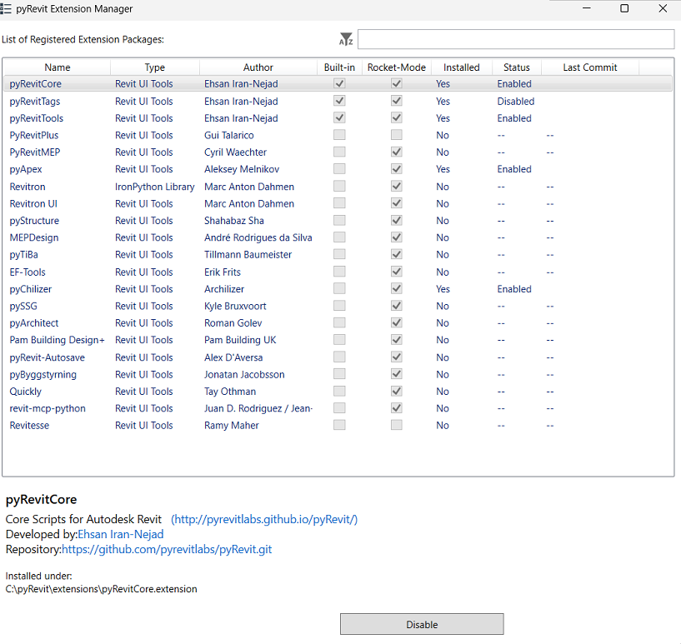Select the revit-mcp-python extension row
This screenshot has width=681, height=644.
(x=48, y=408)
